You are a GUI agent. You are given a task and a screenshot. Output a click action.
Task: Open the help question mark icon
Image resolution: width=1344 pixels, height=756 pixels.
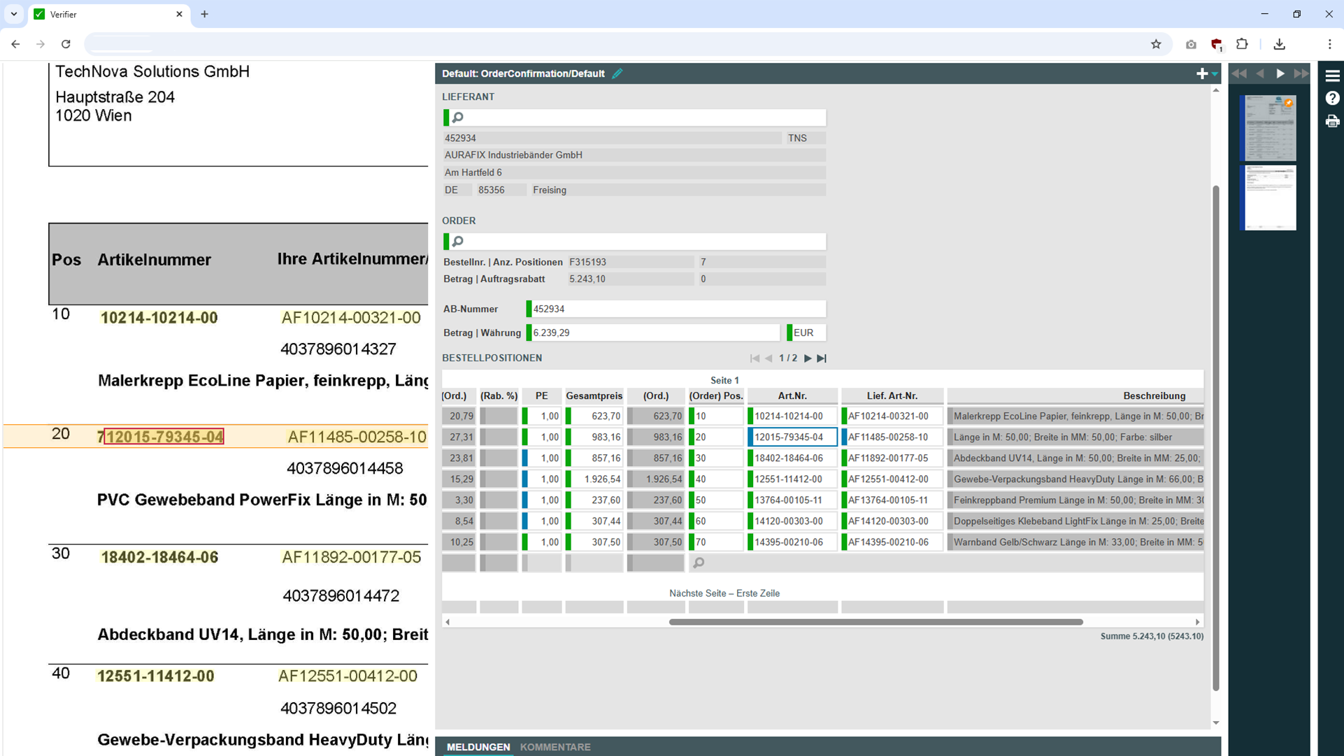(1332, 99)
